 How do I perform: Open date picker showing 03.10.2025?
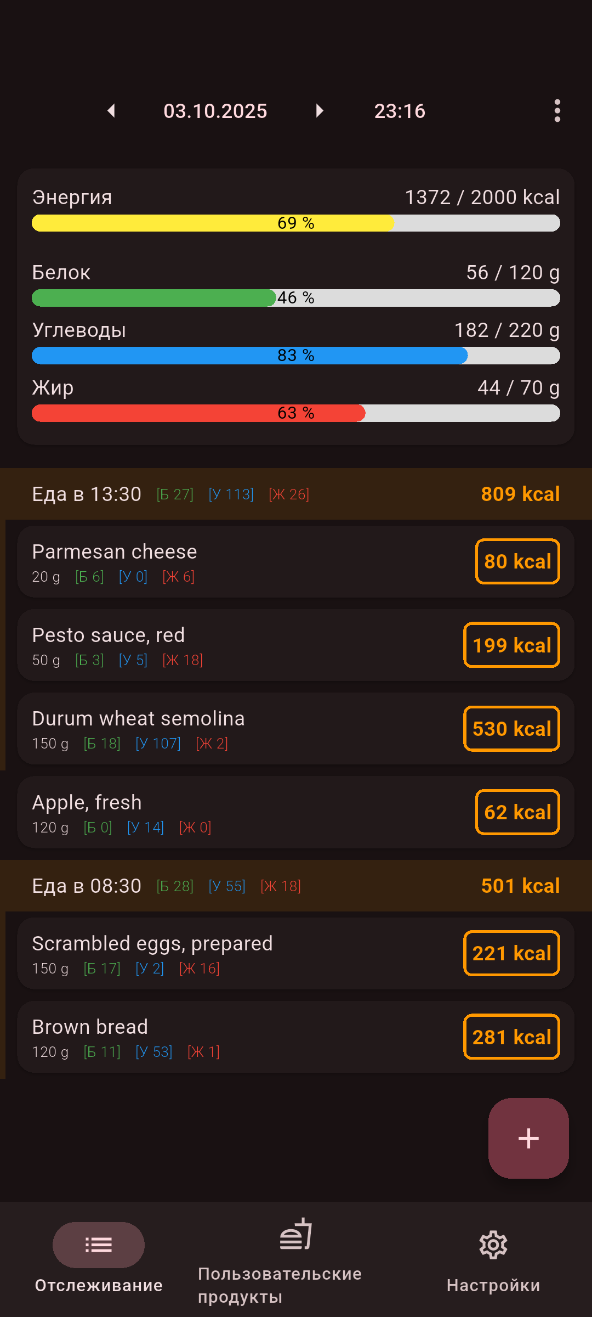click(215, 111)
